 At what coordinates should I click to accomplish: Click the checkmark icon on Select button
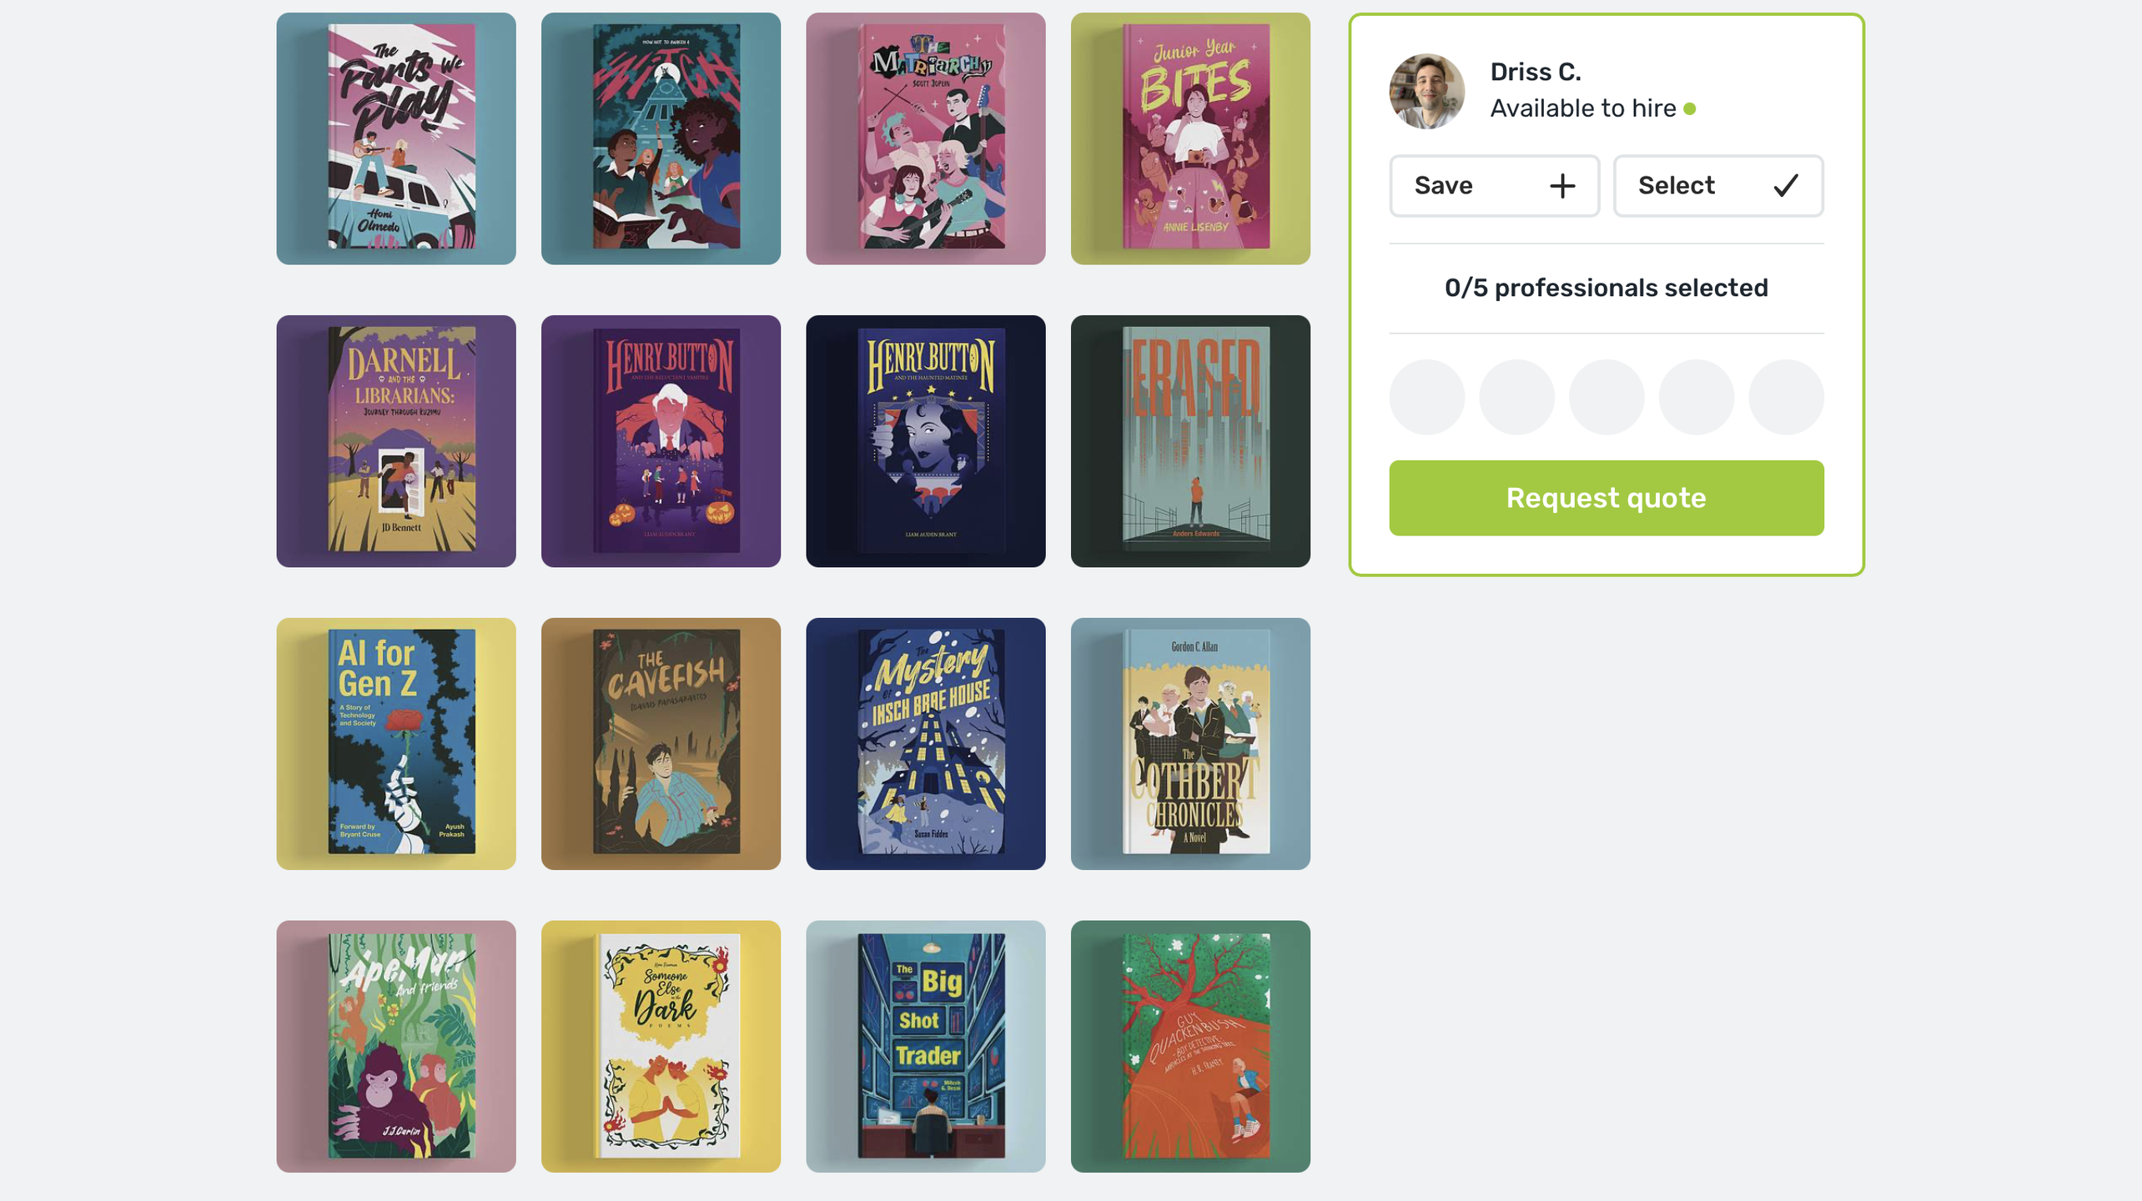(x=1786, y=185)
